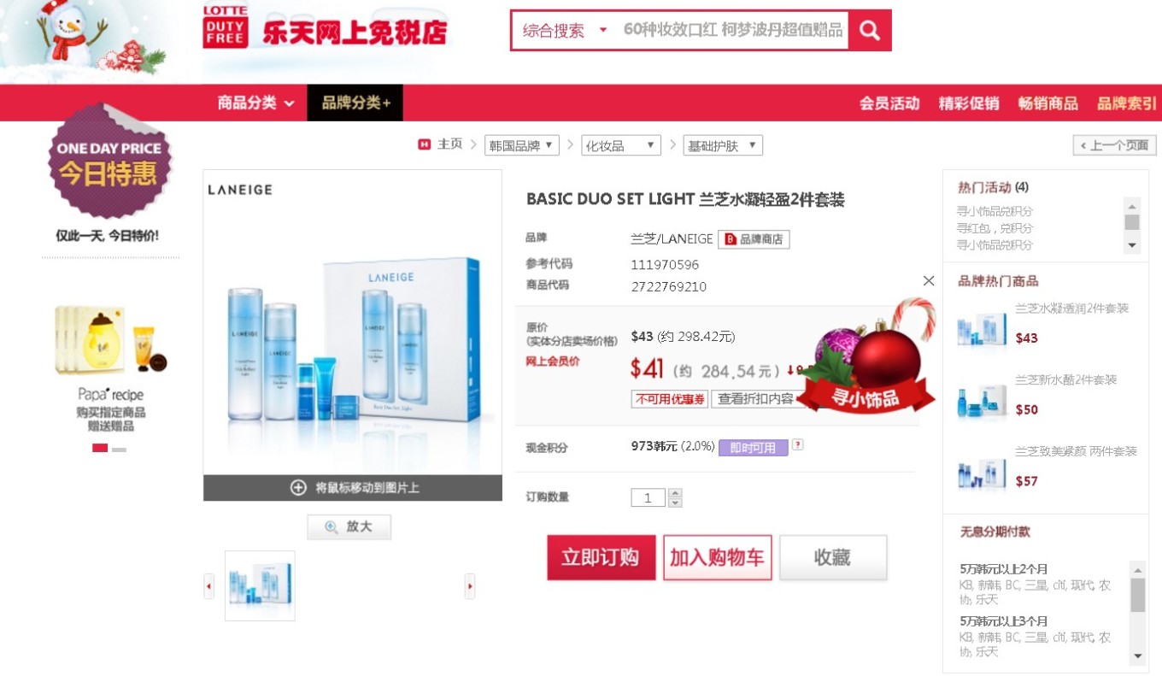Expand the 韩国品牌 breadcrumb dropdown

tap(521, 145)
